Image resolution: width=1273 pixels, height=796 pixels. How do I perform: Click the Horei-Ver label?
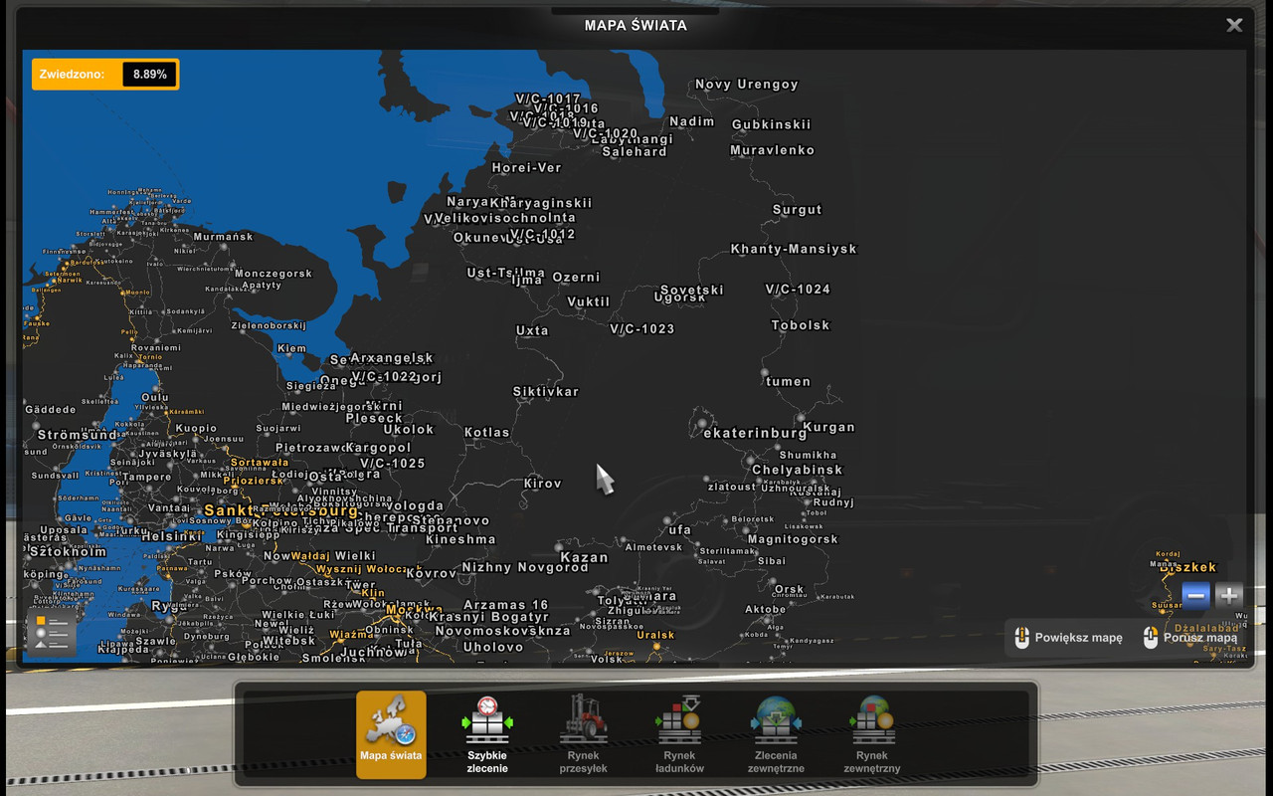click(x=527, y=168)
